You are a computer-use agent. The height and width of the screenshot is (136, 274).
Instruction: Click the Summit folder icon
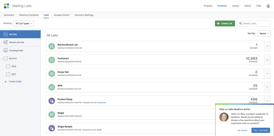click(6, 58)
